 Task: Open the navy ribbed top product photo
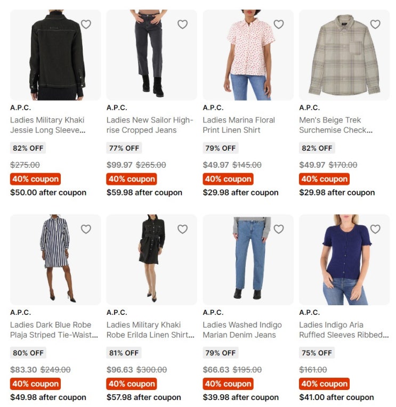[344, 260]
